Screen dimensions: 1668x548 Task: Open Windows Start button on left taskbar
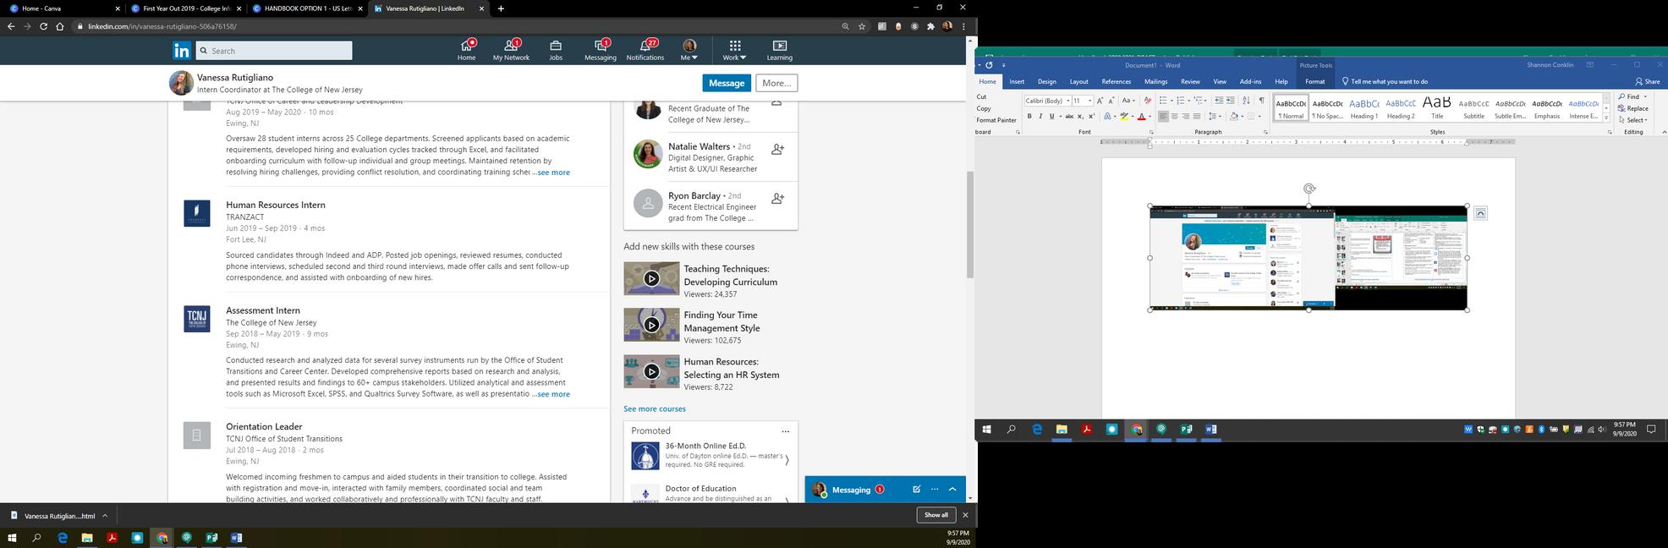pos(12,537)
